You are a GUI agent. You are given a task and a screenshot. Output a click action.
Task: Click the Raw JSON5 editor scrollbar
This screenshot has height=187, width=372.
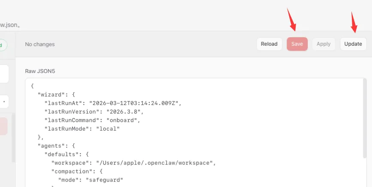point(365,128)
